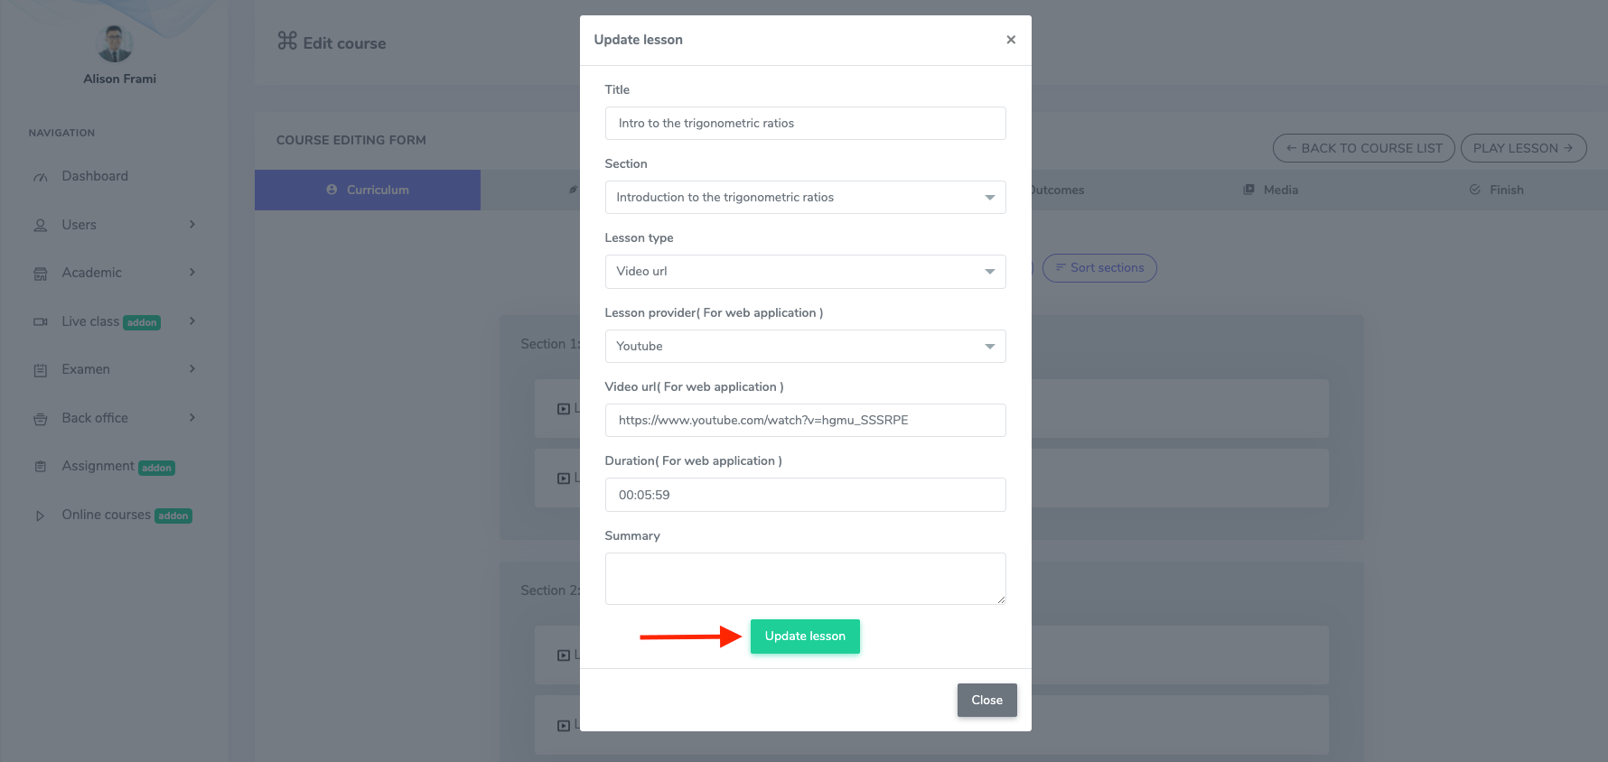Viewport: 1608px width, 762px height.
Task: Click inside the Summary text area
Action: 805,578
